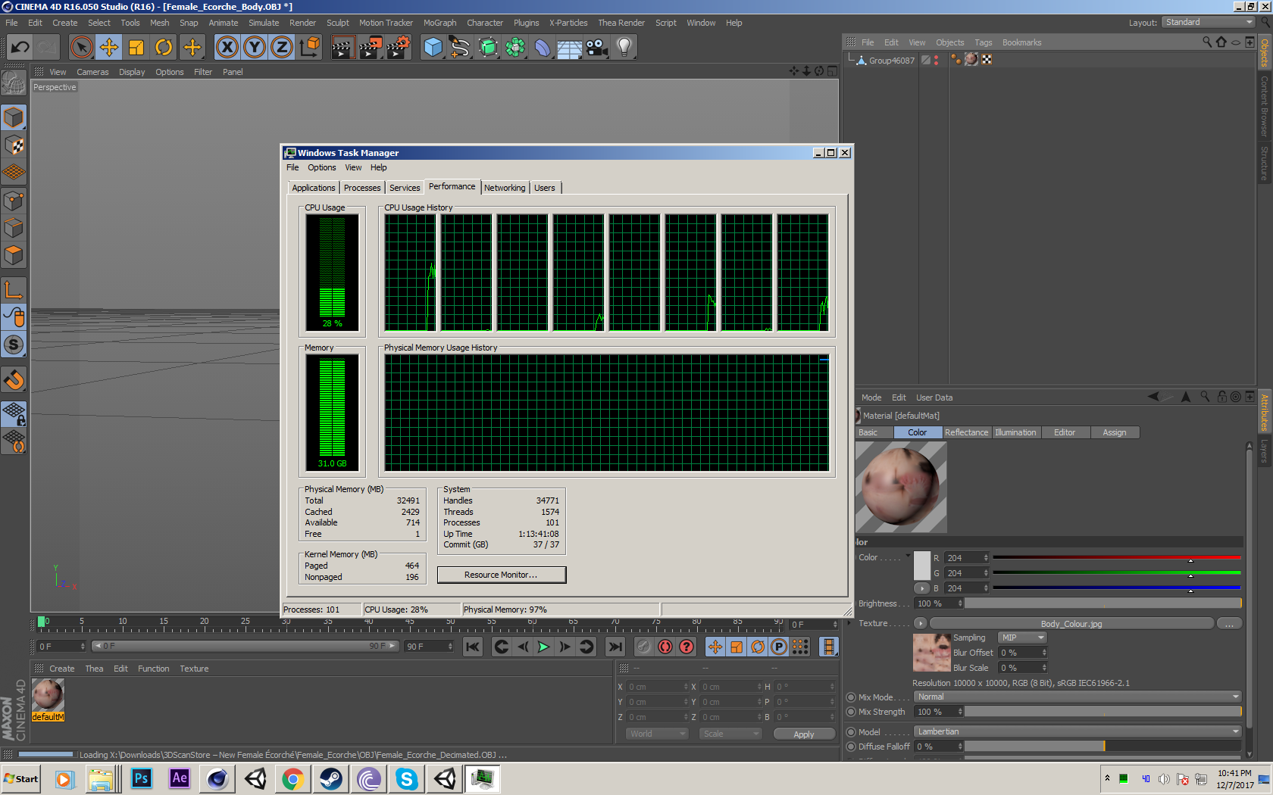1273x795 pixels.
Task: Open the viewport Cameras menu
Action: tap(92, 72)
